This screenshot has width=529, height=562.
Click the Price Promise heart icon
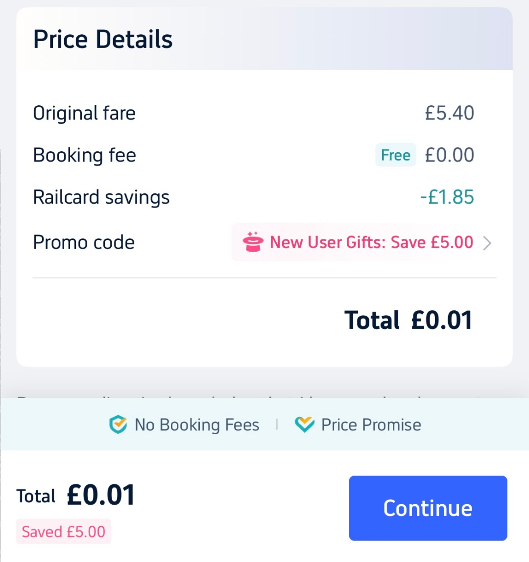[x=304, y=424]
